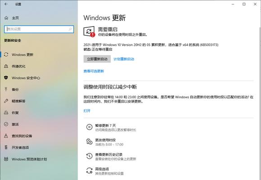Close the Settings window
The image size is (261, 180).
pos(255,4)
